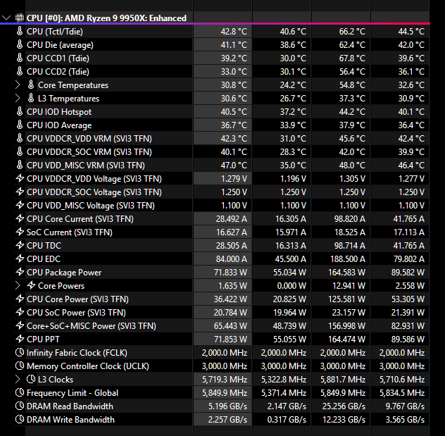The height and width of the screenshot is (436, 445).
Task: Click thermometer icon for CPU (Tctl/Tdie)
Action: 20,31
